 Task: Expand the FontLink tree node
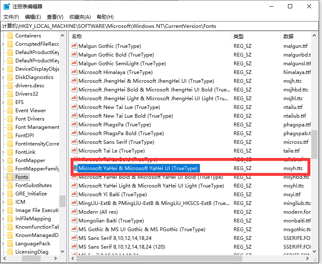[3, 152]
